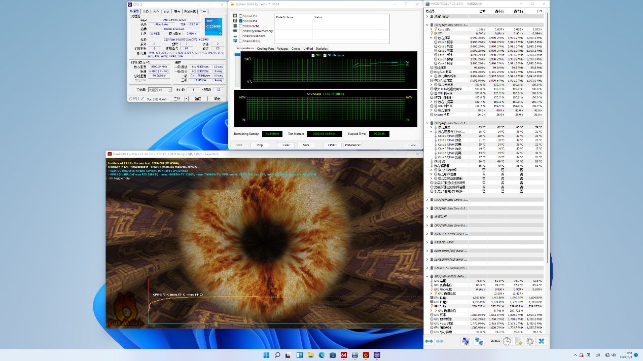Open the Statistics tab in AIDA64
Screen dimensions: 643x361
321,49
